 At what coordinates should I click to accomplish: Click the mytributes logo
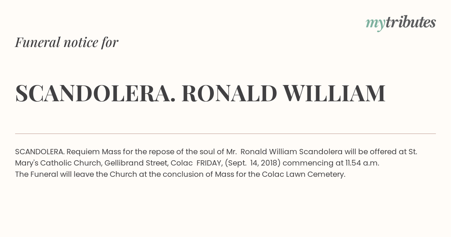pos(401,23)
